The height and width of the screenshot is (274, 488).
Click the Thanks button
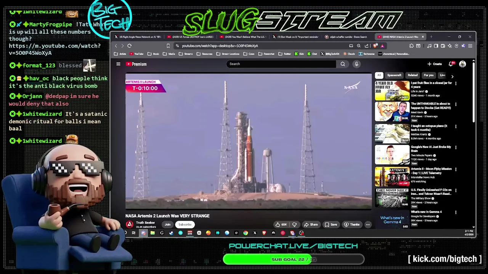point(352,225)
